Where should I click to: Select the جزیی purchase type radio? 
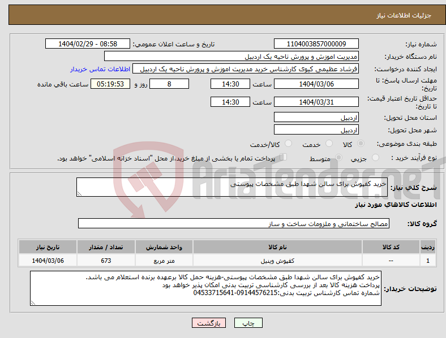click(375, 157)
